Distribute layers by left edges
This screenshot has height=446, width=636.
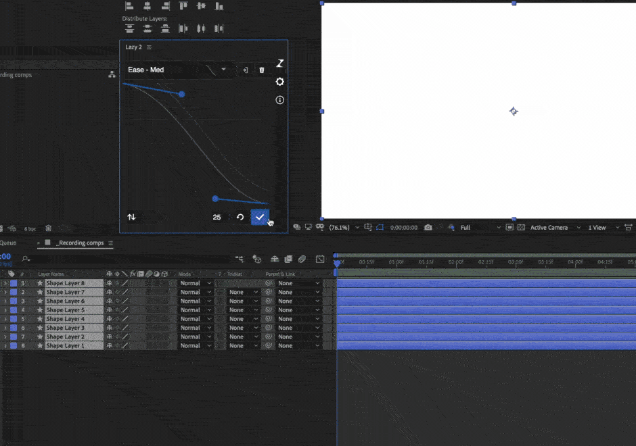(x=183, y=28)
